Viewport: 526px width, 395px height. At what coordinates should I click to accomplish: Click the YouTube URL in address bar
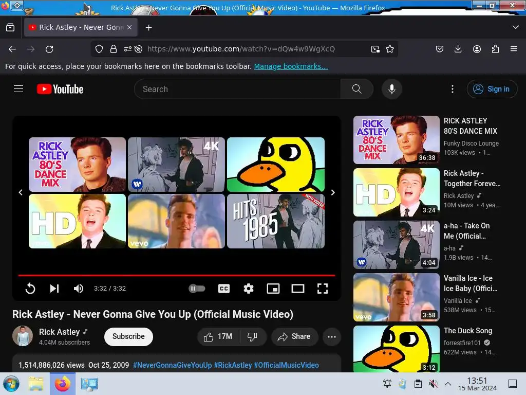click(241, 49)
